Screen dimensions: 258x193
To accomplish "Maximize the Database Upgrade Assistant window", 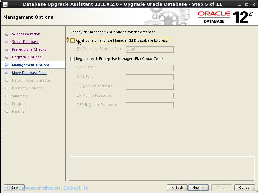I will click(x=247, y=5).
